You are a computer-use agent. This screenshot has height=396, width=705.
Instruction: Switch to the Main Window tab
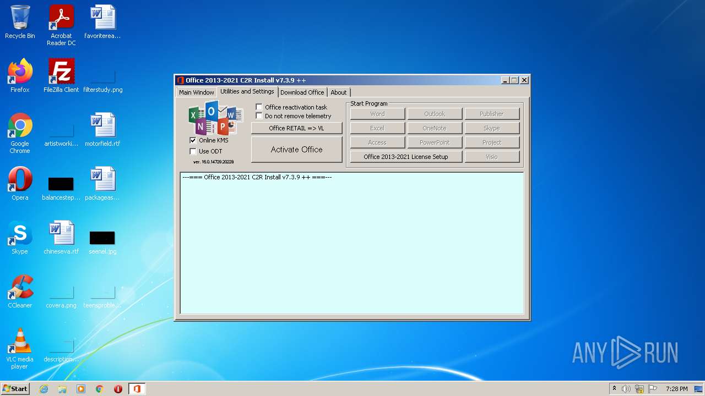tap(196, 92)
